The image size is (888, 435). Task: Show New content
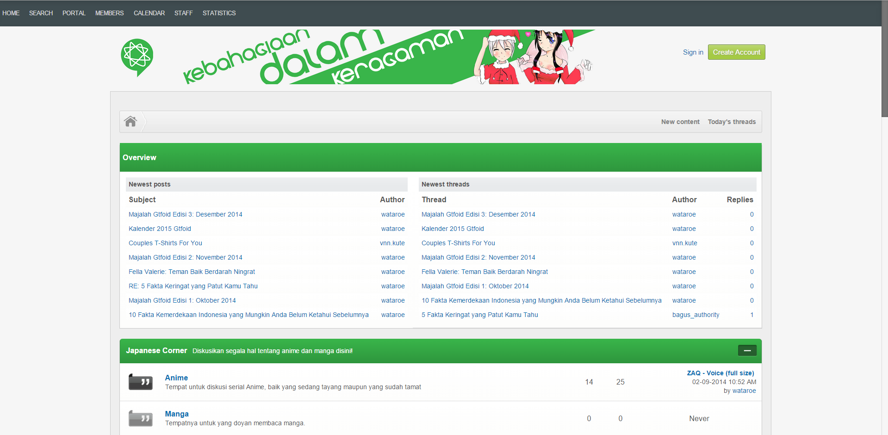coord(680,122)
